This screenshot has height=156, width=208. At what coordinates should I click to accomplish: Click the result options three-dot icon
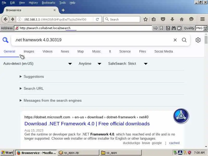tap(166, 143)
